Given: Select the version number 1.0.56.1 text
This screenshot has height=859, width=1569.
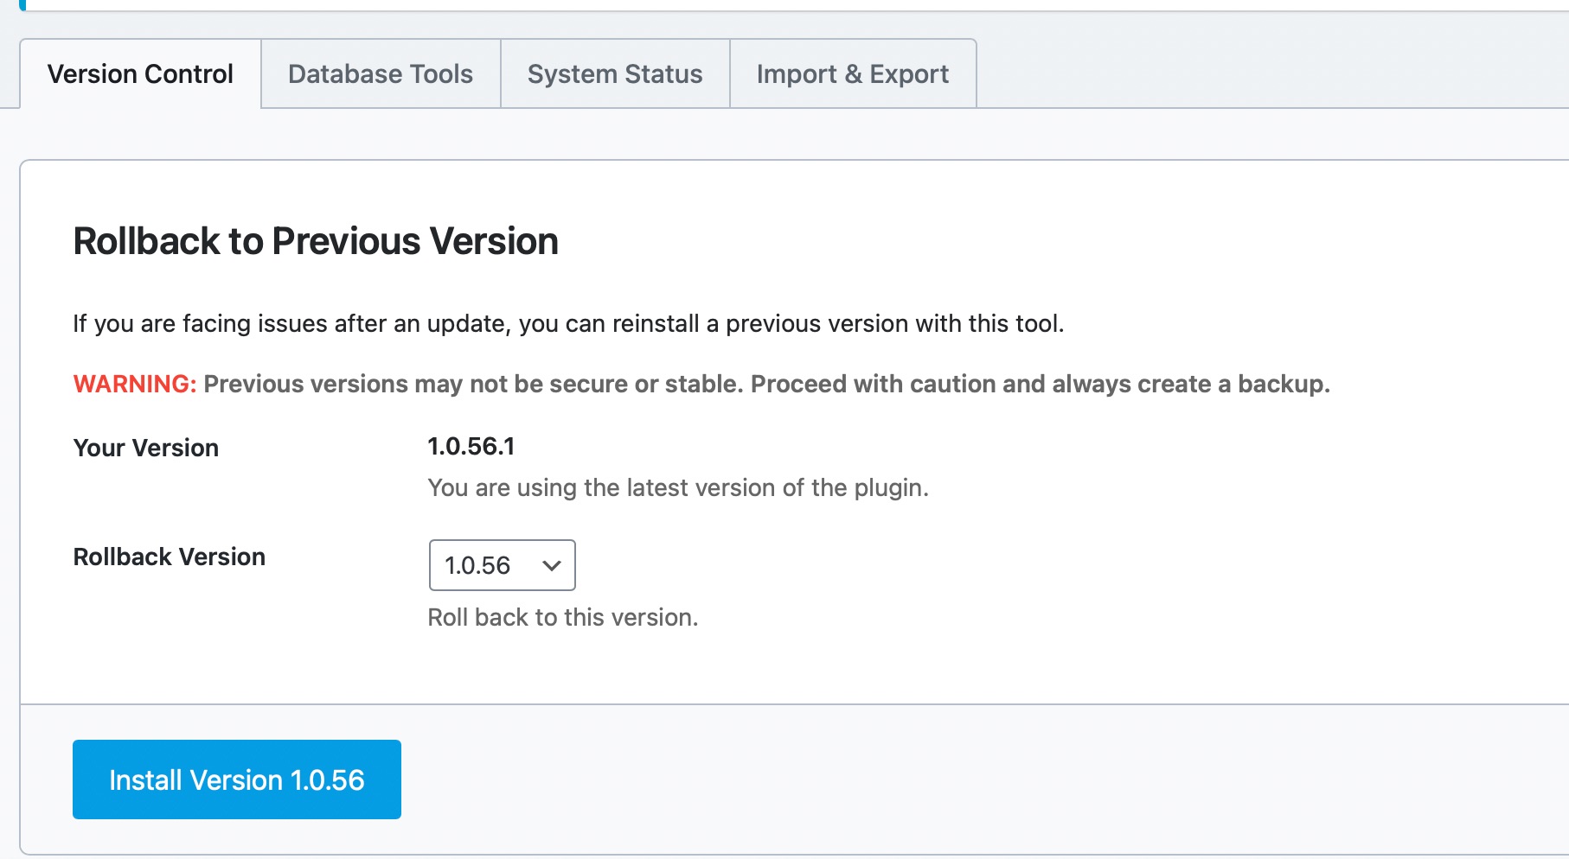Looking at the screenshot, I should (x=471, y=446).
